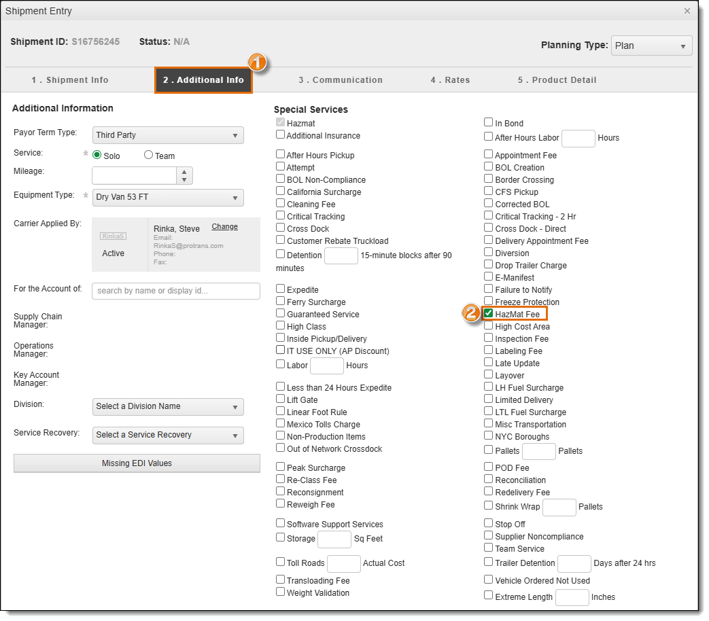Expand the Division Name dropdown
Image resolution: width=709 pixels, height=621 pixels.
click(x=168, y=406)
